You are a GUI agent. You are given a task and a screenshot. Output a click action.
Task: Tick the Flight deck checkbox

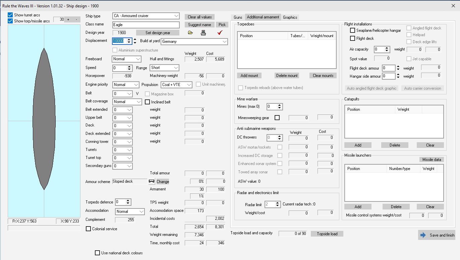(x=352, y=38)
